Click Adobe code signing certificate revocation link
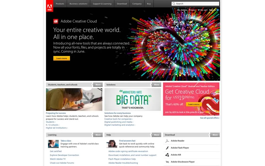The width and height of the screenshot is (265, 166). coord(128,151)
